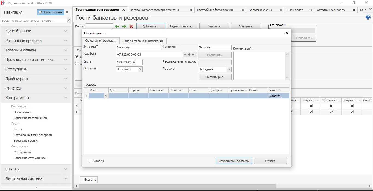Open the Кассовые смены tab
The height and width of the screenshot is (191, 373).
click(260, 10)
